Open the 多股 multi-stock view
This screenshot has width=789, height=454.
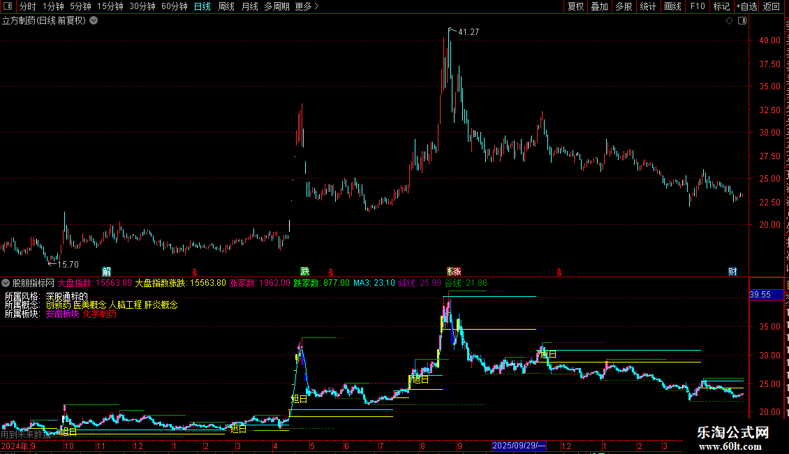click(x=624, y=6)
